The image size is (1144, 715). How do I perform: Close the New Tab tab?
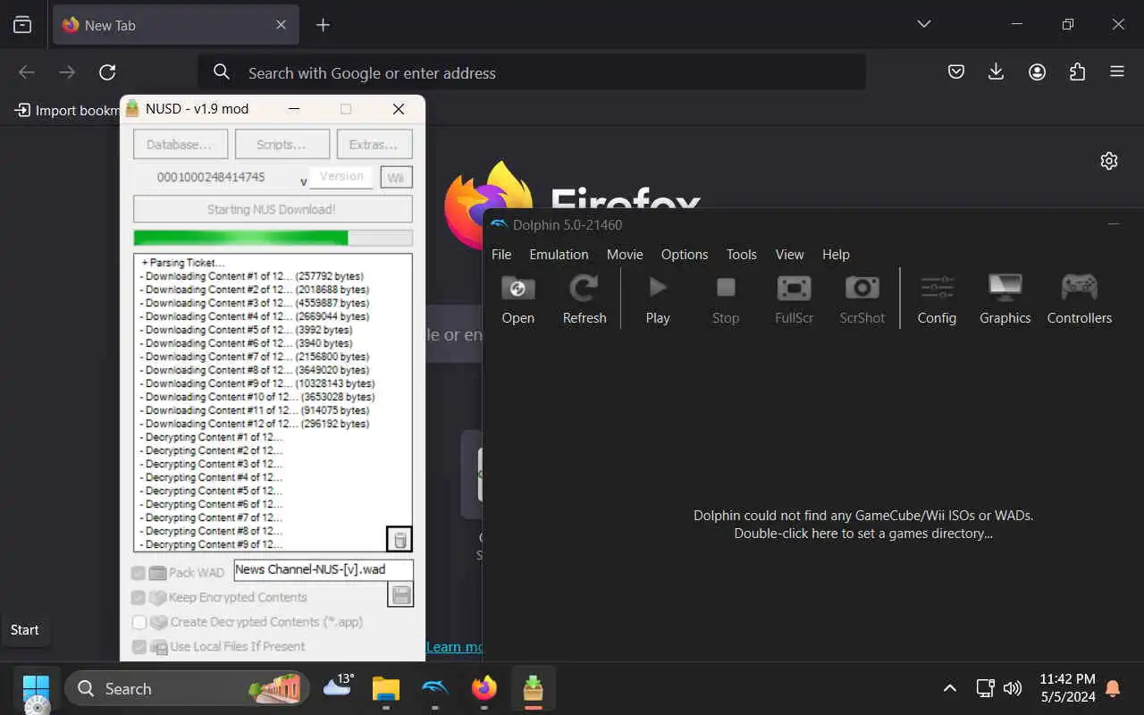pyautogui.click(x=281, y=25)
